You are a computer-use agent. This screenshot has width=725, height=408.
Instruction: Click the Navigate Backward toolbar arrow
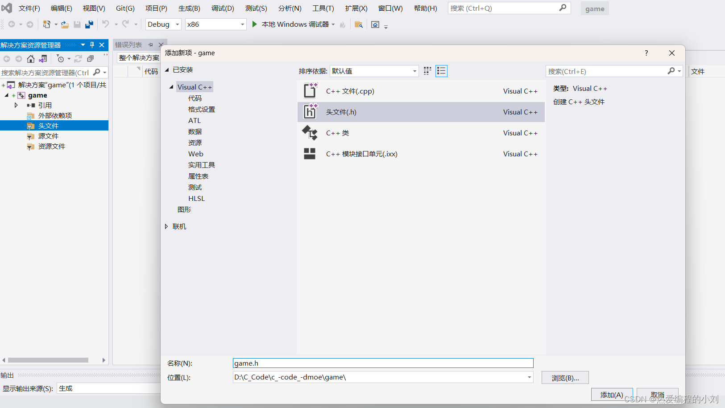pyautogui.click(x=12, y=24)
